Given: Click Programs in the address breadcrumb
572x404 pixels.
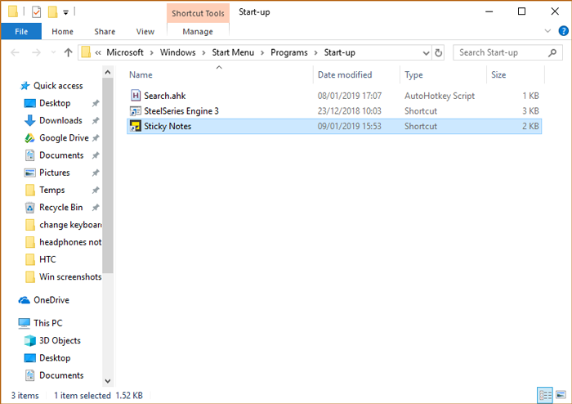Looking at the screenshot, I should click(289, 52).
